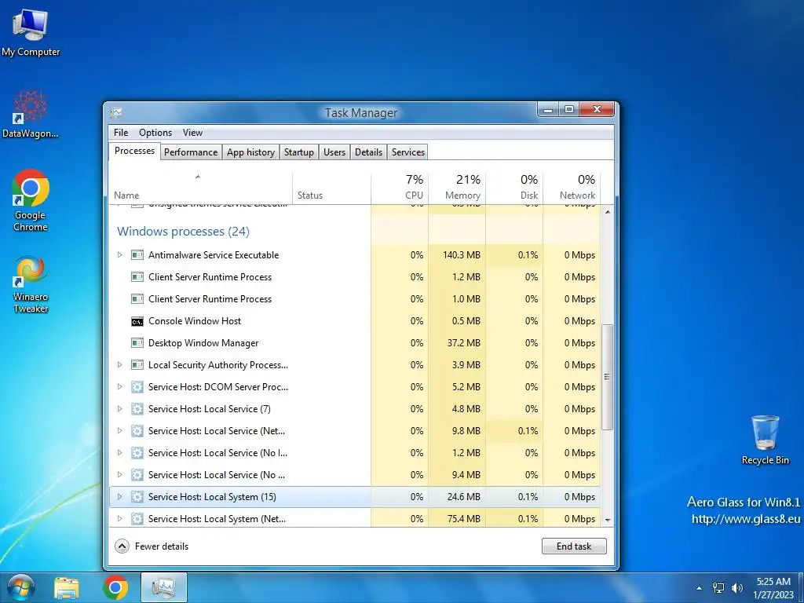Open the View menu

(193, 133)
